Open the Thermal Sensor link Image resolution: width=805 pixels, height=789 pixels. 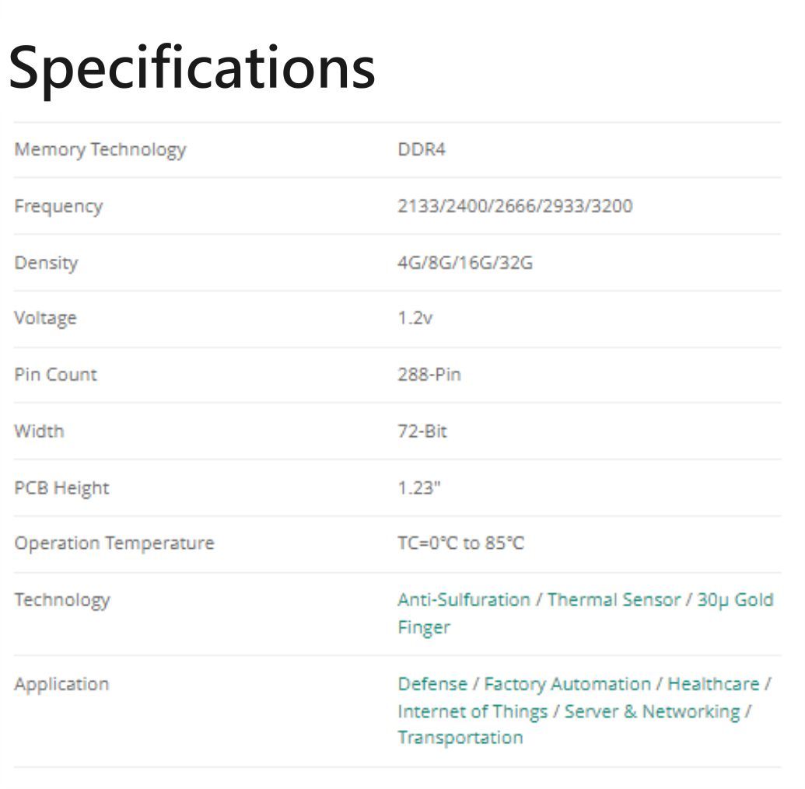[614, 599]
